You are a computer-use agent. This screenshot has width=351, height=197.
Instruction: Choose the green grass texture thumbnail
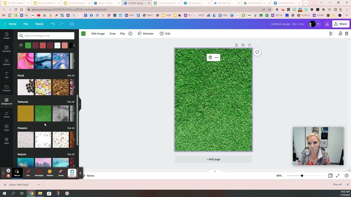click(x=43, y=113)
